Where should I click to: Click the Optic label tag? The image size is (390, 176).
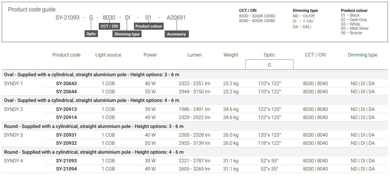click(91, 34)
